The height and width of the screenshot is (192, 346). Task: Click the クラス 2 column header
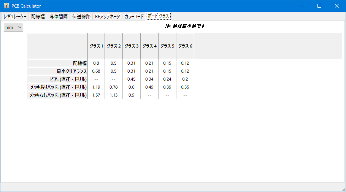tap(114, 46)
